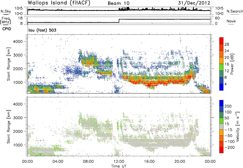This screenshot has height=168, width=243.
Task: Select the "04:00" time tick label
Action: (58, 162)
